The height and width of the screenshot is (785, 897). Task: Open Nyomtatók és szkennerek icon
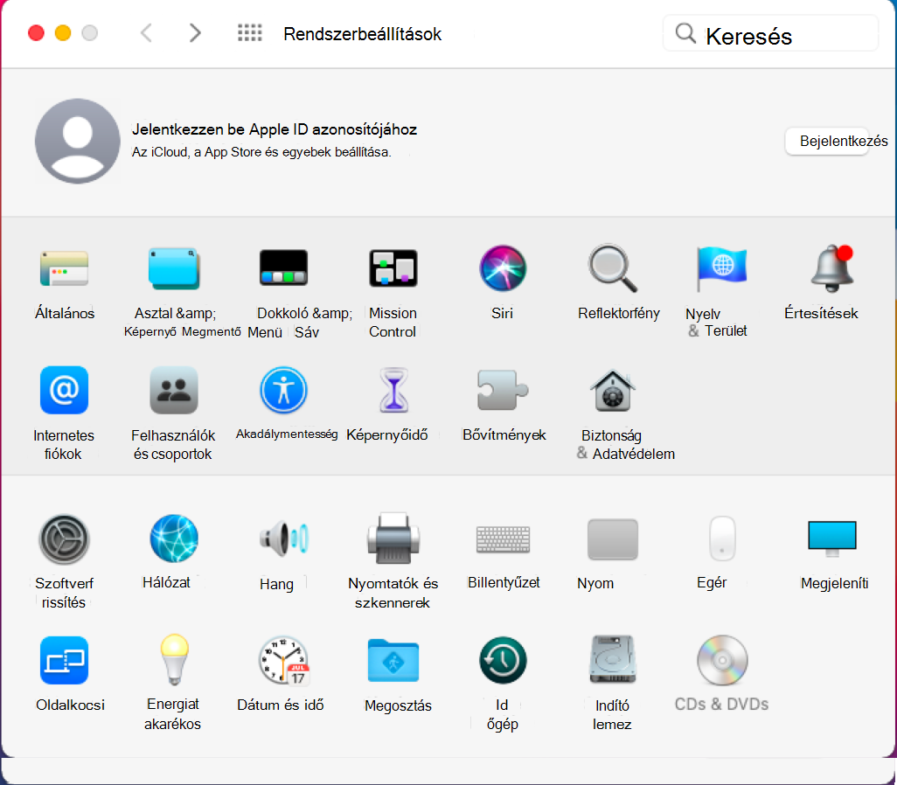[x=393, y=538]
